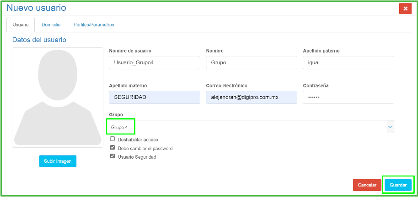The height and width of the screenshot is (197, 418).
Task: Enable the Deshabilitar acceso checkbox
Action: [113, 139]
